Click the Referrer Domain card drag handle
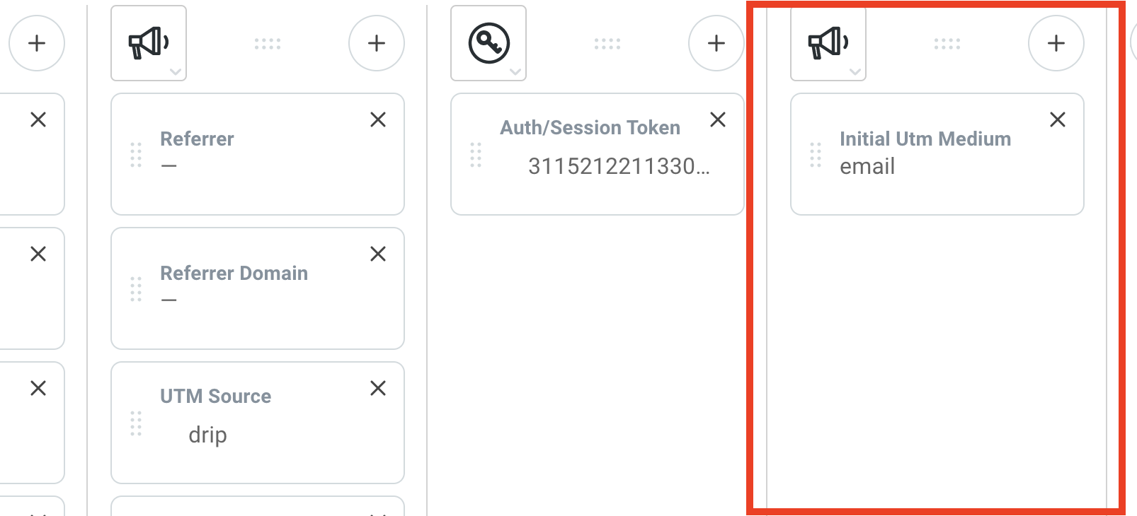Screen dimensions: 1137x516 point(136,289)
